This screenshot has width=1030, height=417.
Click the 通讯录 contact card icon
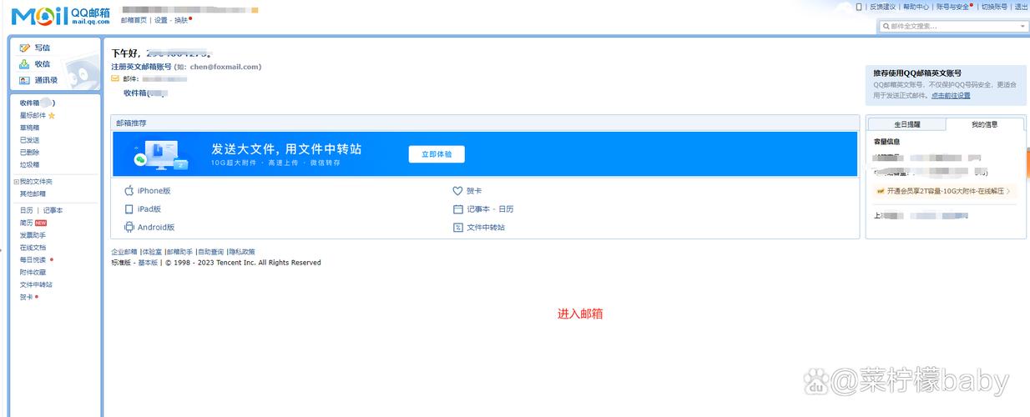25,80
